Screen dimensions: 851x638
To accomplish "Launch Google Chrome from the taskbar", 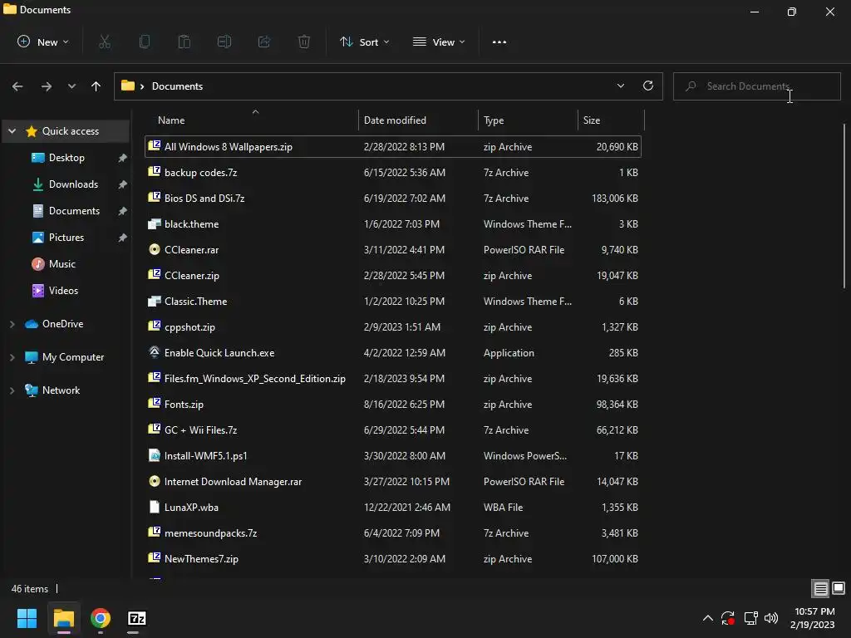I will (101, 618).
